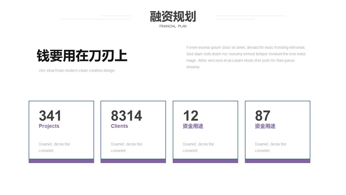Click the FINANCIAL PLAN subtitle
This screenshot has height=195, width=346.
(173, 26)
